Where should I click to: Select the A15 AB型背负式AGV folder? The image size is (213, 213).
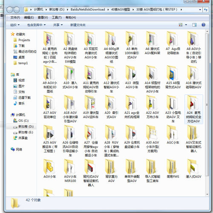(x=173, y=77)
